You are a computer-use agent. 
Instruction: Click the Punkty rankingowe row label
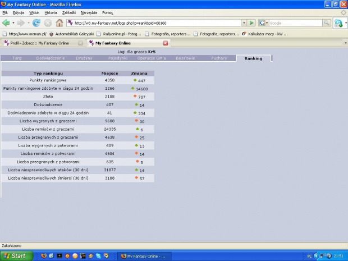pyautogui.click(x=48, y=80)
